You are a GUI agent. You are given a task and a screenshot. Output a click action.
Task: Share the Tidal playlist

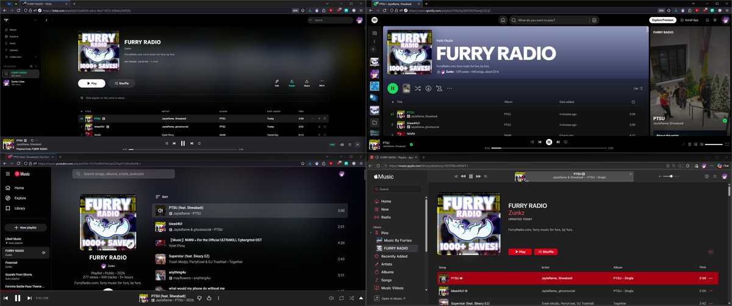(x=307, y=83)
